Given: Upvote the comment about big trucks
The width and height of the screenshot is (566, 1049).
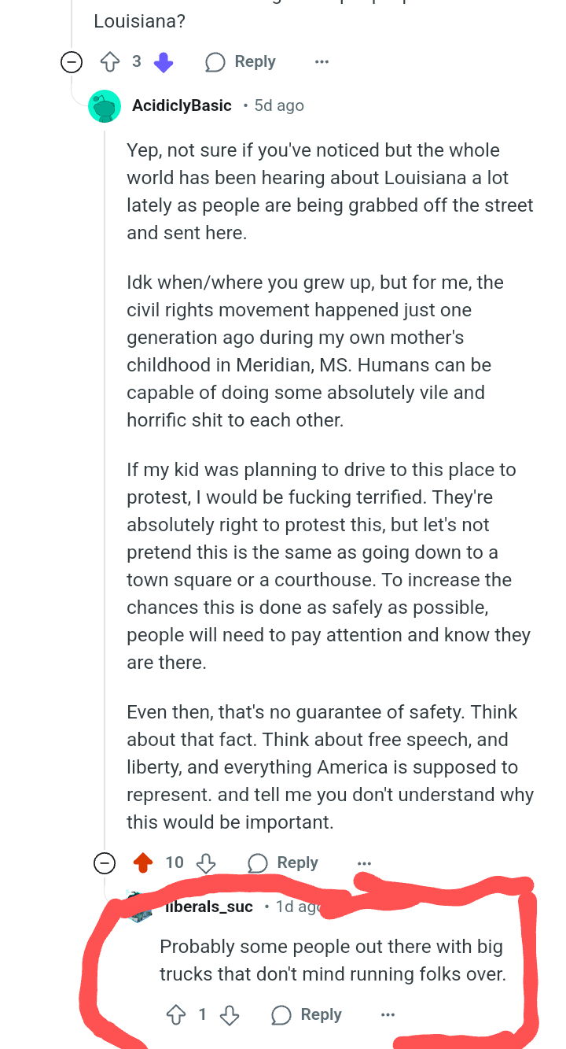Looking at the screenshot, I should coord(176,1015).
